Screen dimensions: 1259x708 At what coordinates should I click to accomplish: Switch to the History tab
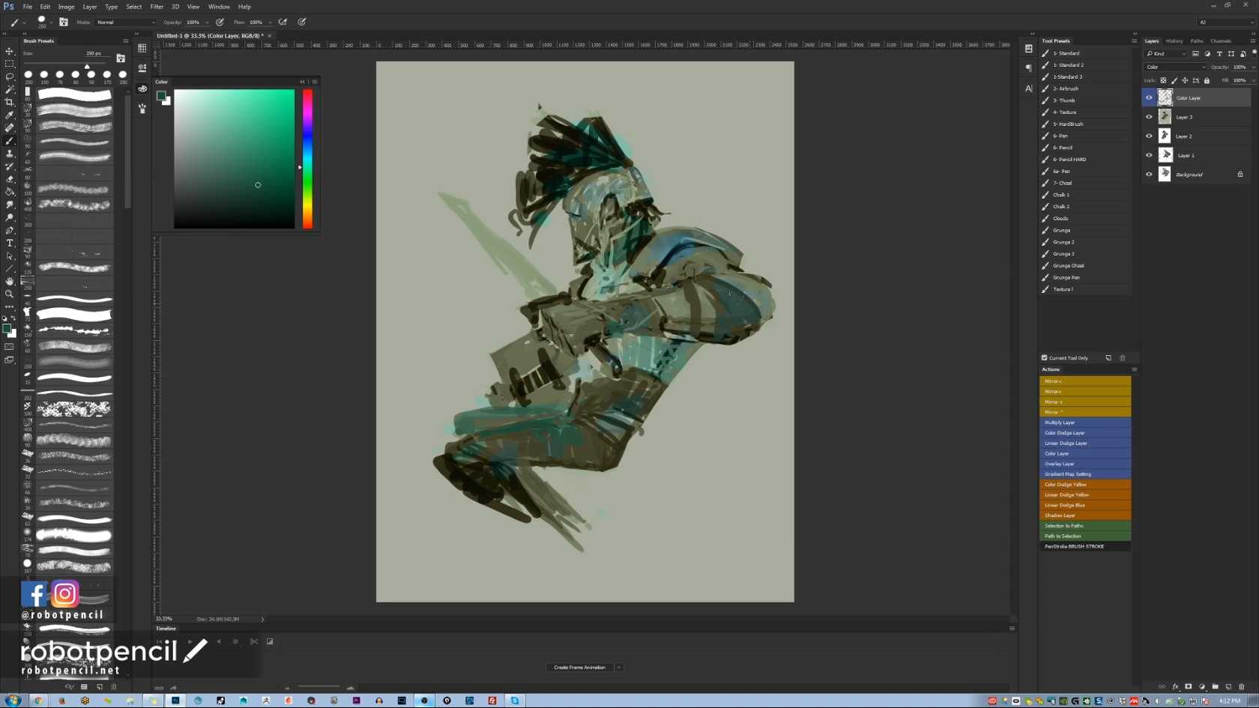[x=1174, y=41]
